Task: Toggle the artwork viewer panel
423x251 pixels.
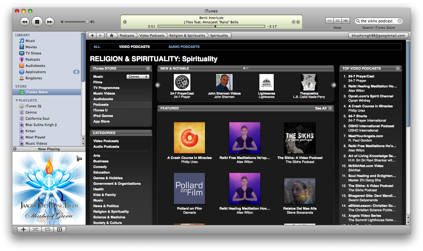Action: point(59,230)
